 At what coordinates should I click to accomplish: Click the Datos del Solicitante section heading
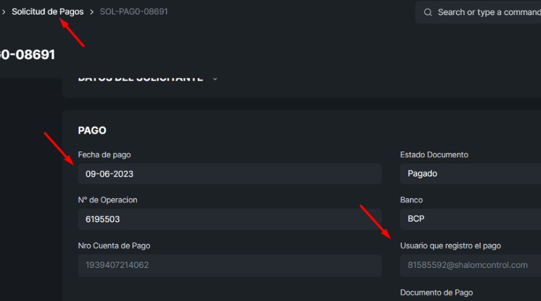tap(141, 79)
